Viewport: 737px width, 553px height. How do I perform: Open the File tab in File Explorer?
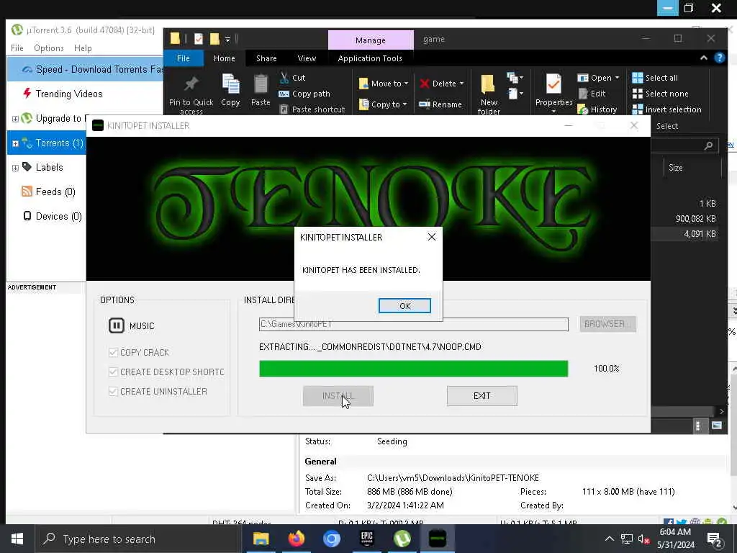[x=184, y=58]
